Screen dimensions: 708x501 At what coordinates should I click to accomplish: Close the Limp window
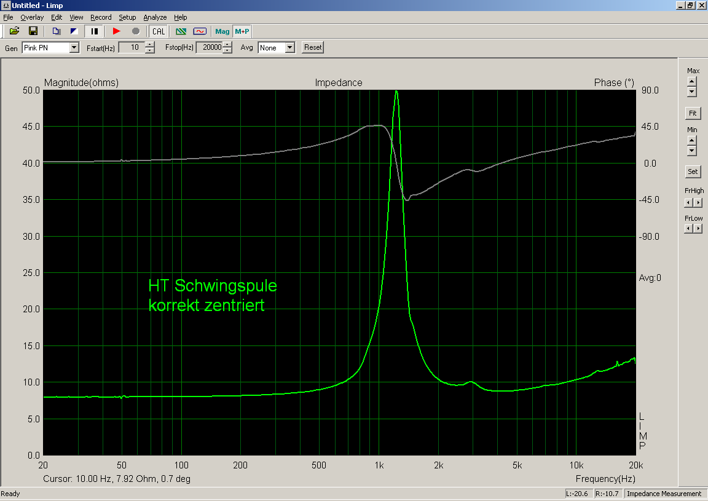pyautogui.click(x=702, y=6)
